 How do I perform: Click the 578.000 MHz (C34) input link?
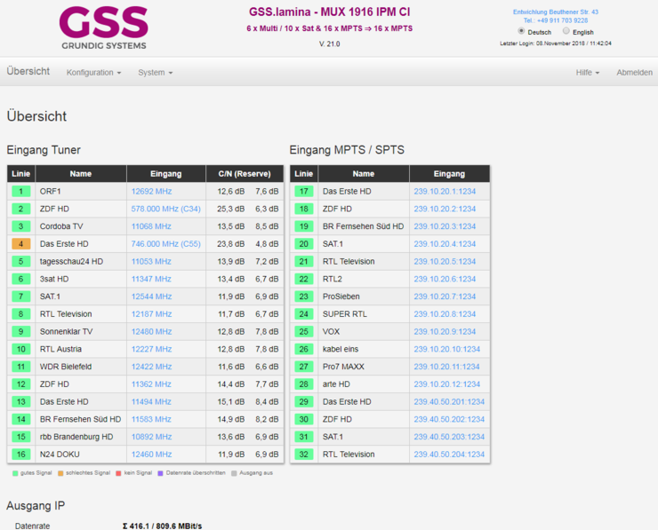(x=165, y=210)
